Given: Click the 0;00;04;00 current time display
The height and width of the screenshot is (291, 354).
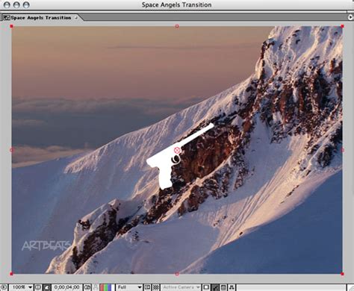Looking at the screenshot, I should click(x=66, y=287).
